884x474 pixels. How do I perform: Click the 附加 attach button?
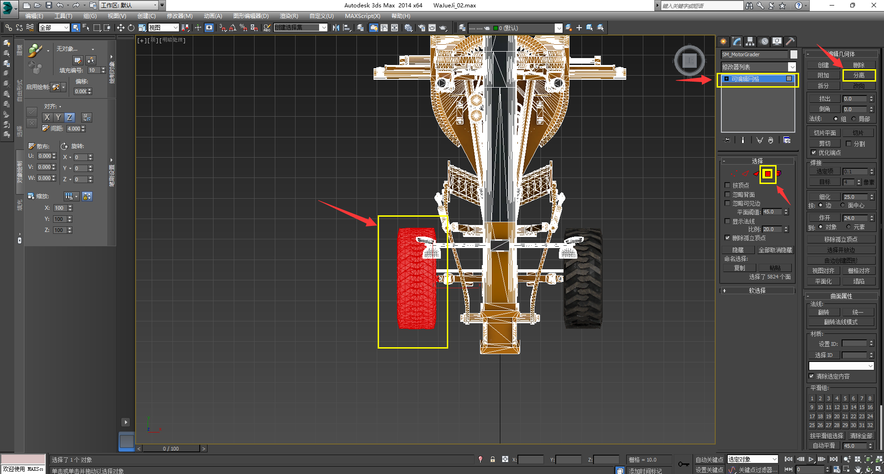(x=823, y=75)
